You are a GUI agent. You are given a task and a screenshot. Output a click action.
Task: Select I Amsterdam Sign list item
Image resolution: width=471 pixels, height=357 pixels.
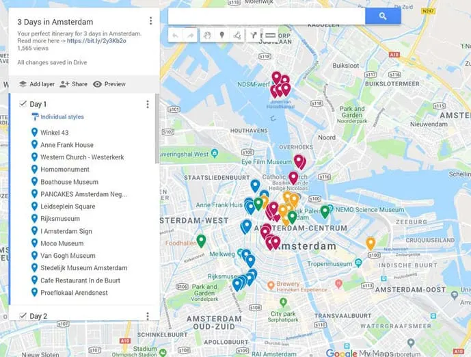tap(66, 231)
